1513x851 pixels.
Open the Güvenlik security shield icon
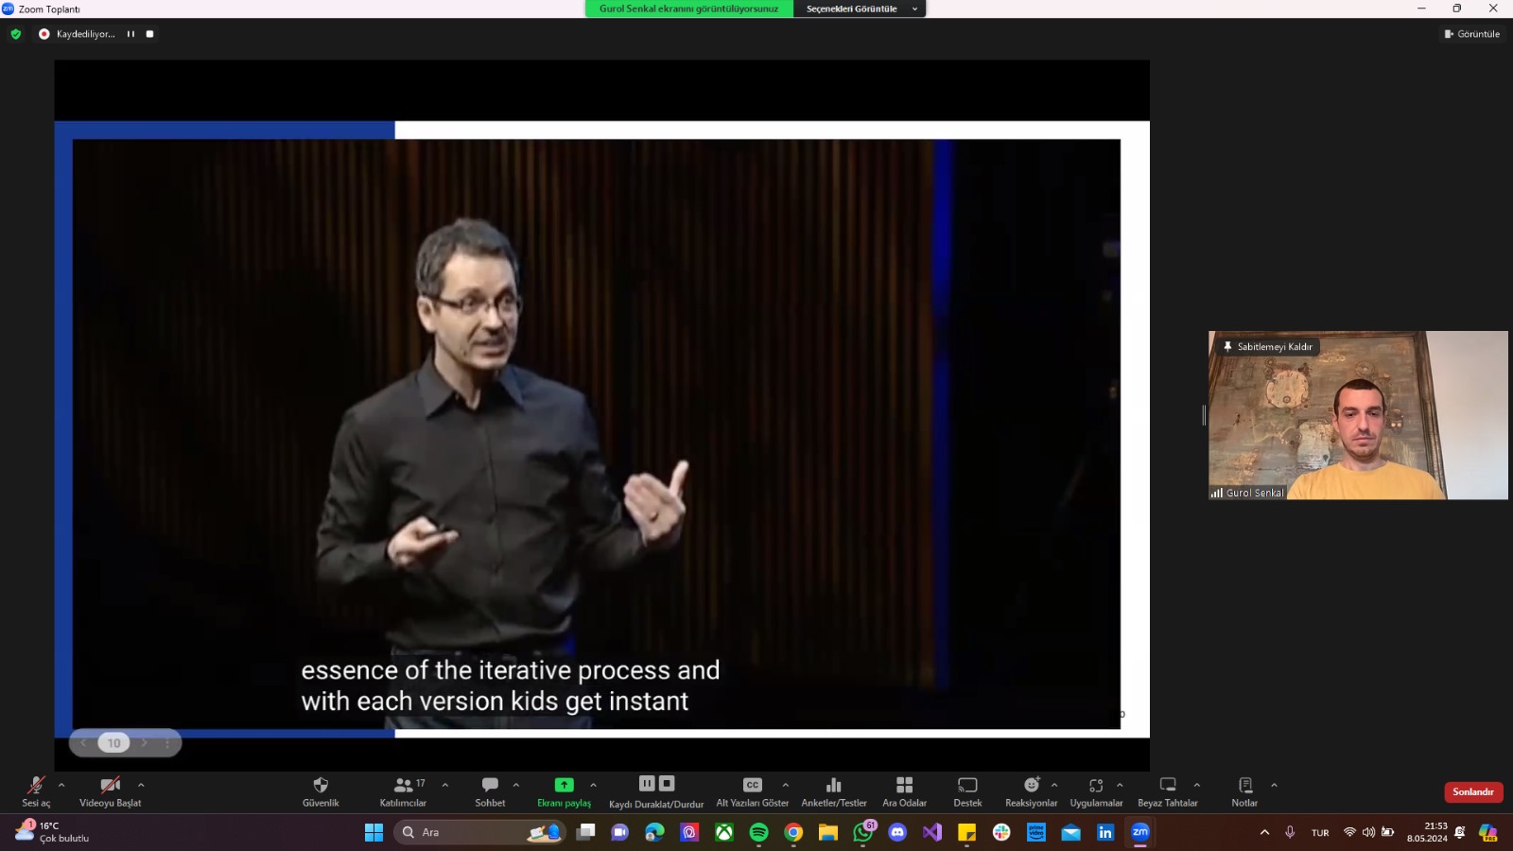[321, 786]
